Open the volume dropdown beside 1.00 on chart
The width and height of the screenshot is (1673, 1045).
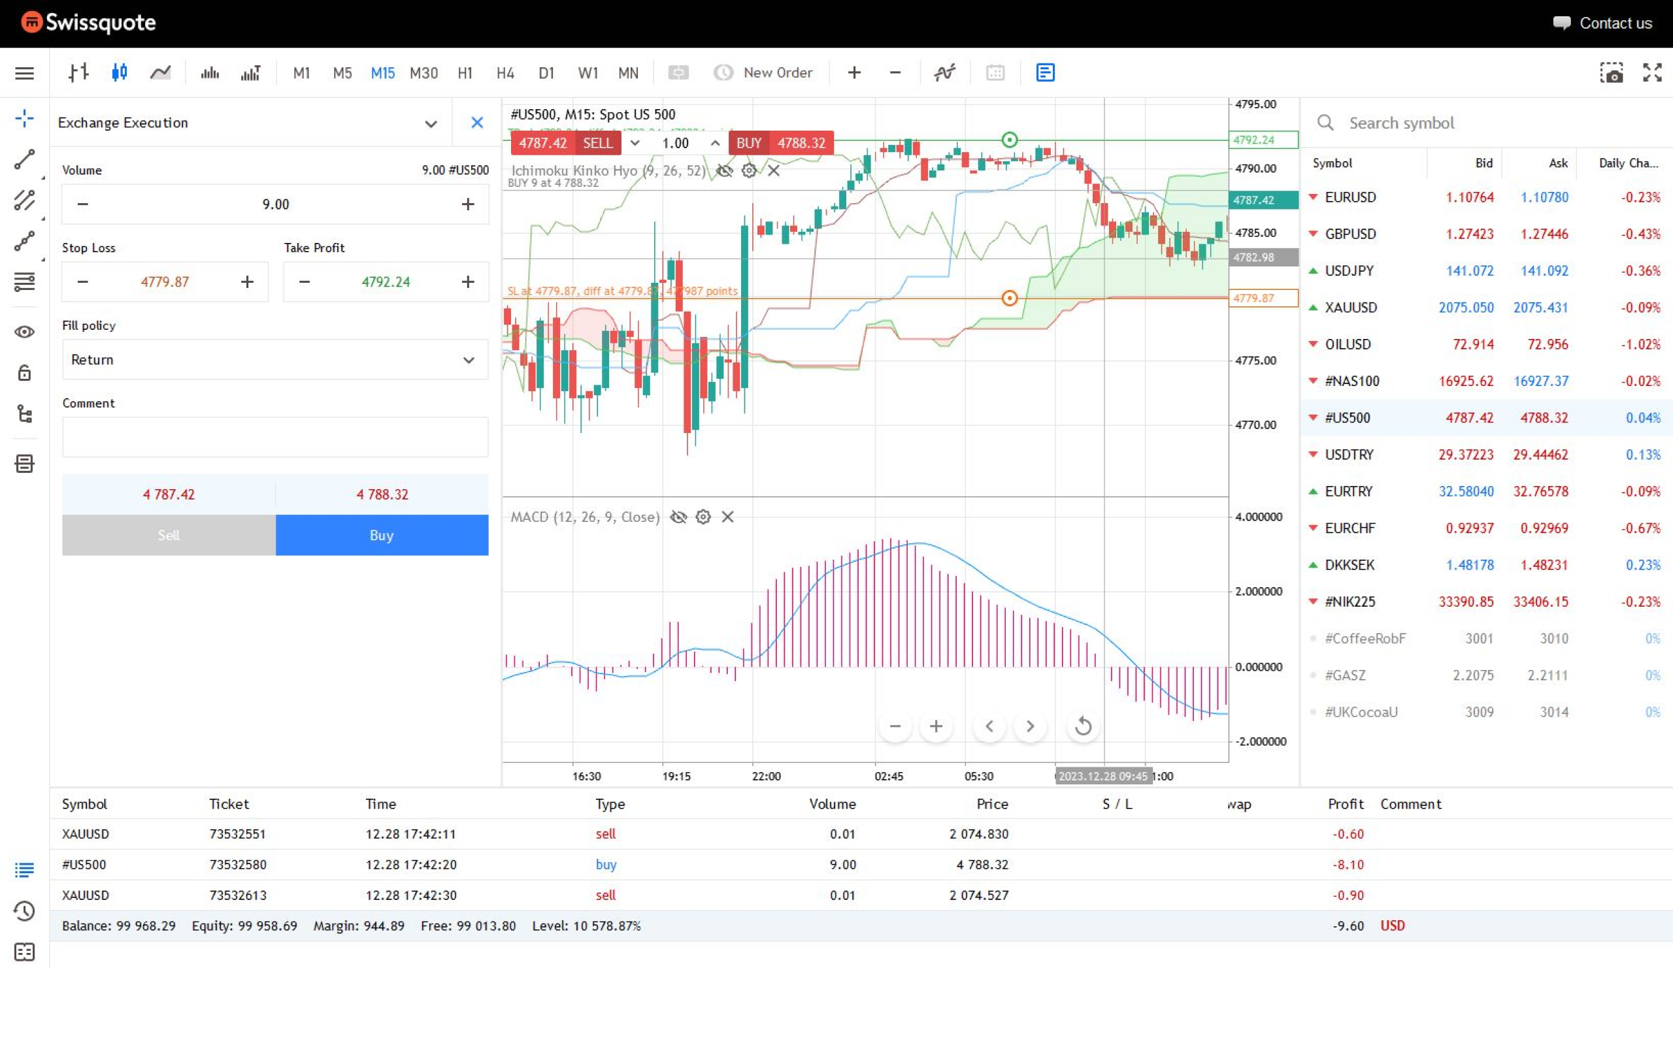[x=635, y=143]
